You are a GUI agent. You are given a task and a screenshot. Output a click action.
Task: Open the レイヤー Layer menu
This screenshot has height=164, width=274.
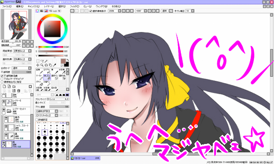tap(49, 6)
